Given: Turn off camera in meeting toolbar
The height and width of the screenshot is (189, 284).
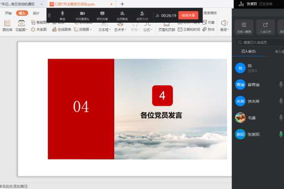Looking at the screenshot, I should (x=82, y=15).
